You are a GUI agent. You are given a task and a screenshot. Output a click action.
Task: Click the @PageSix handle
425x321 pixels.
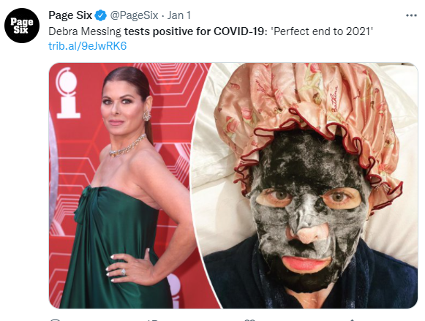[134, 15]
